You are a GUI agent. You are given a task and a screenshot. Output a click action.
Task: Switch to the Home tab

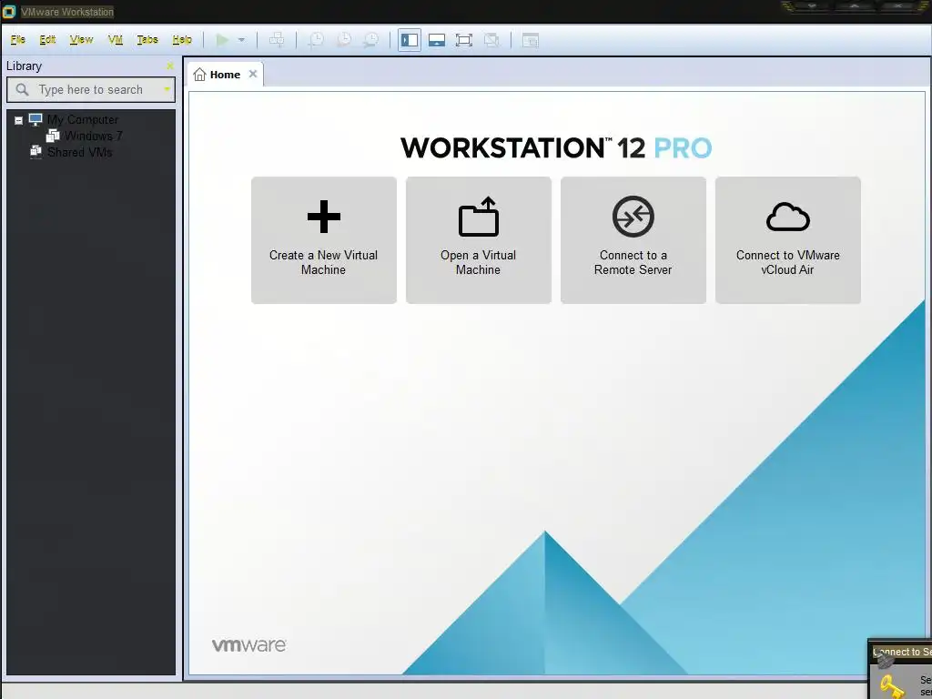pyautogui.click(x=226, y=75)
